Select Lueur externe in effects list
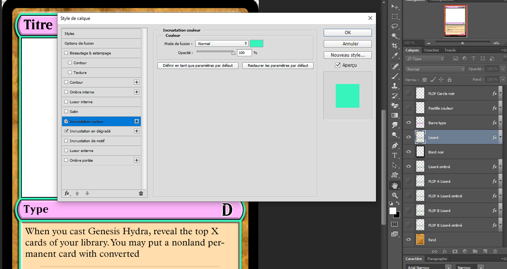507x269 pixels. [101, 151]
